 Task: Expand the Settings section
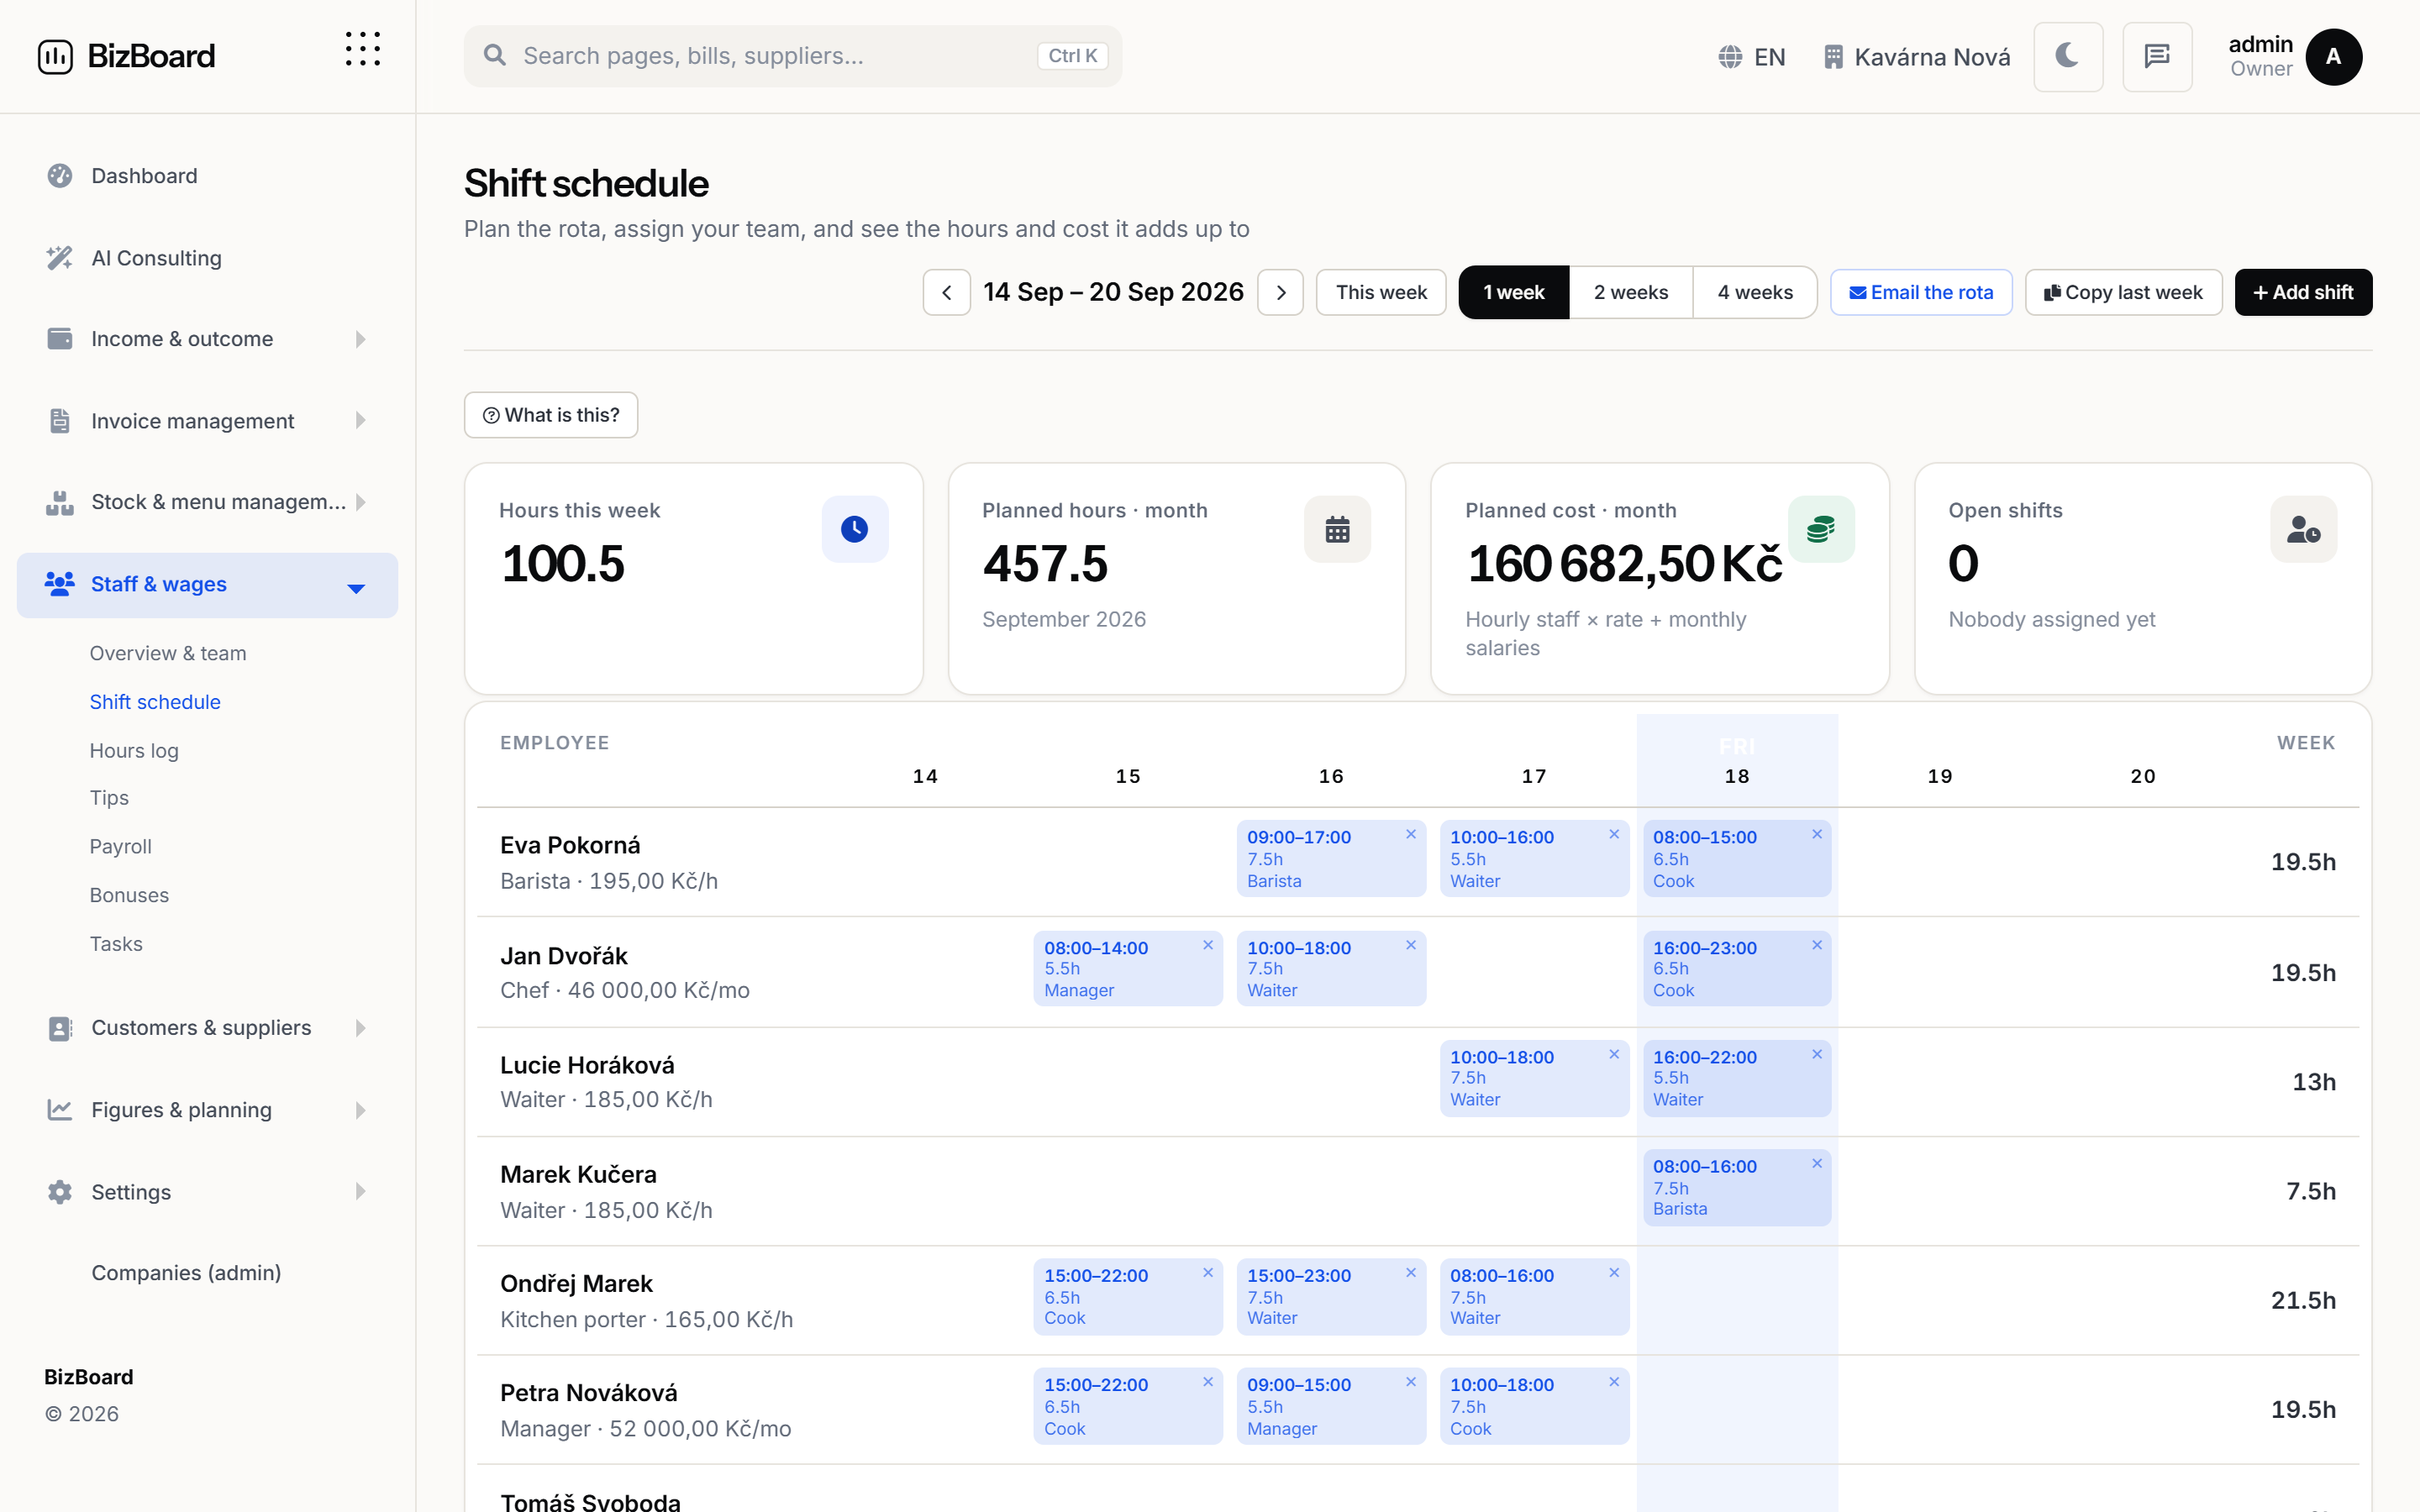coord(207,1192)
